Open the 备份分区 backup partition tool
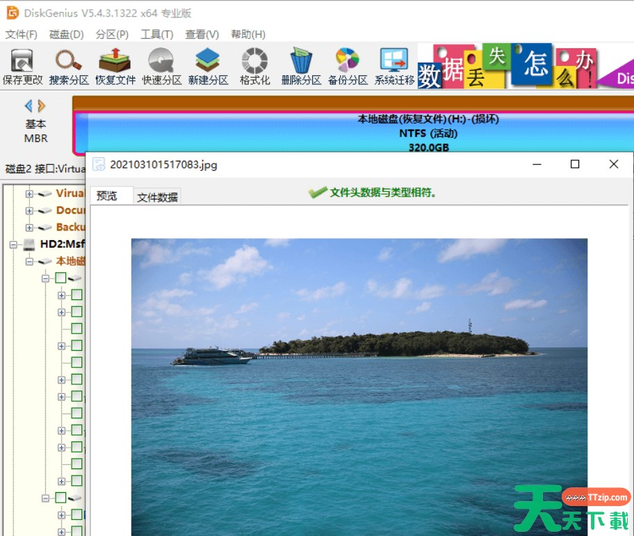Screen dimensions: 634x536 348,66
